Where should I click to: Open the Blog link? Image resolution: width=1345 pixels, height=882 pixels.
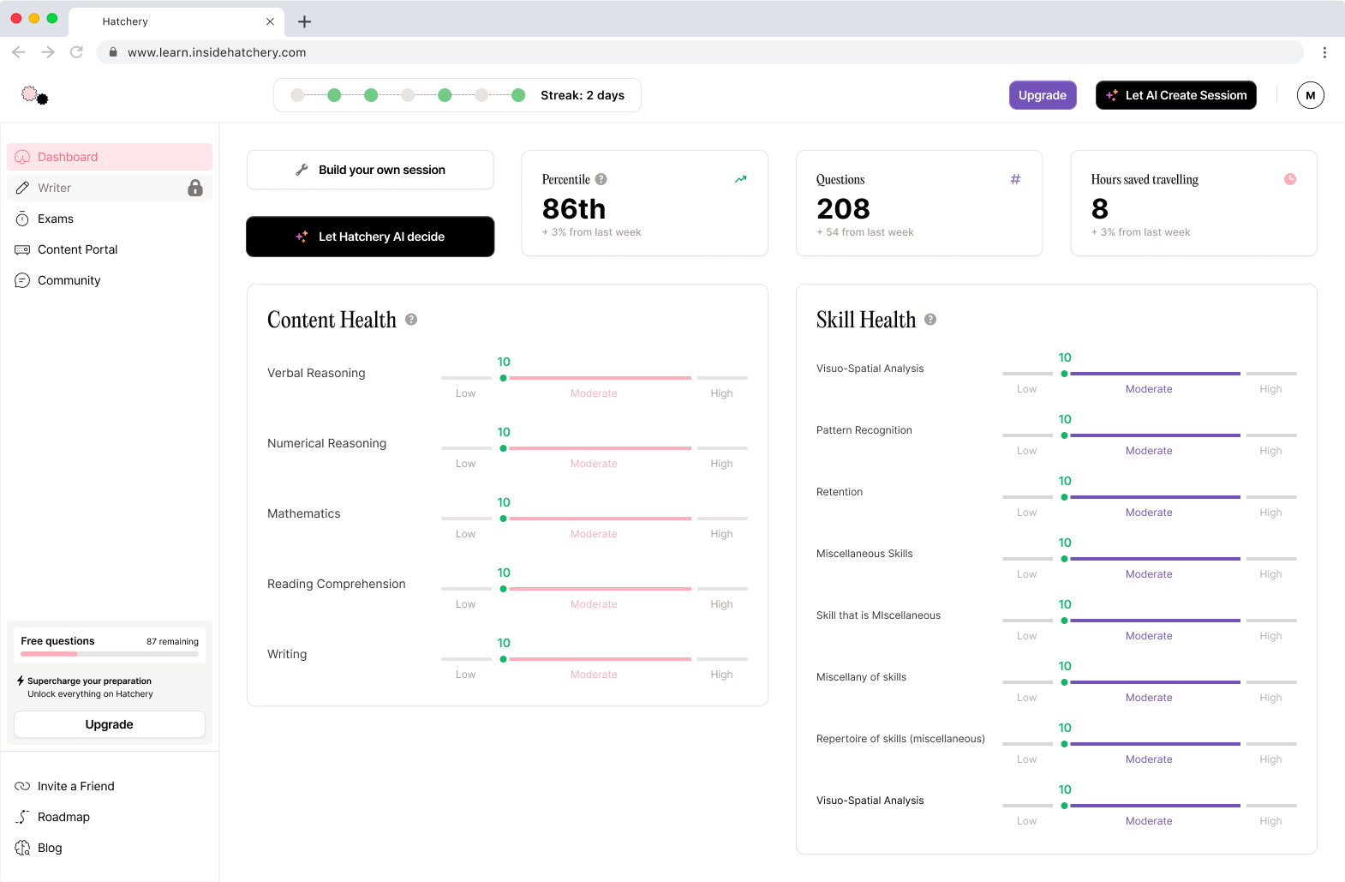pyautogui.click(x=50, y=848)
